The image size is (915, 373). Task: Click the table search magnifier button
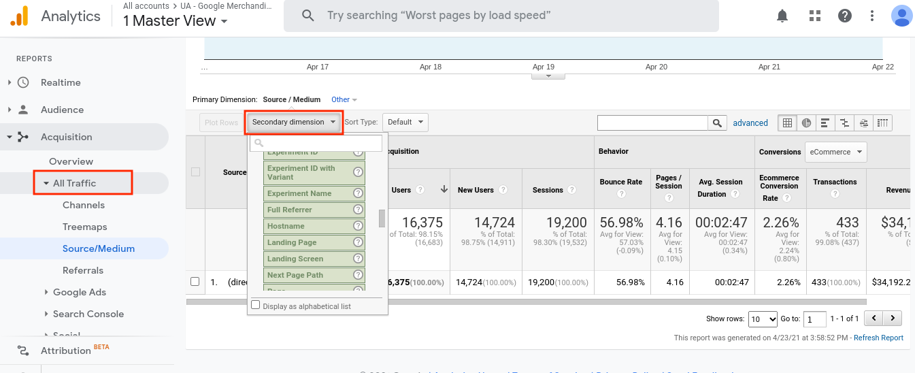[717, 123]
